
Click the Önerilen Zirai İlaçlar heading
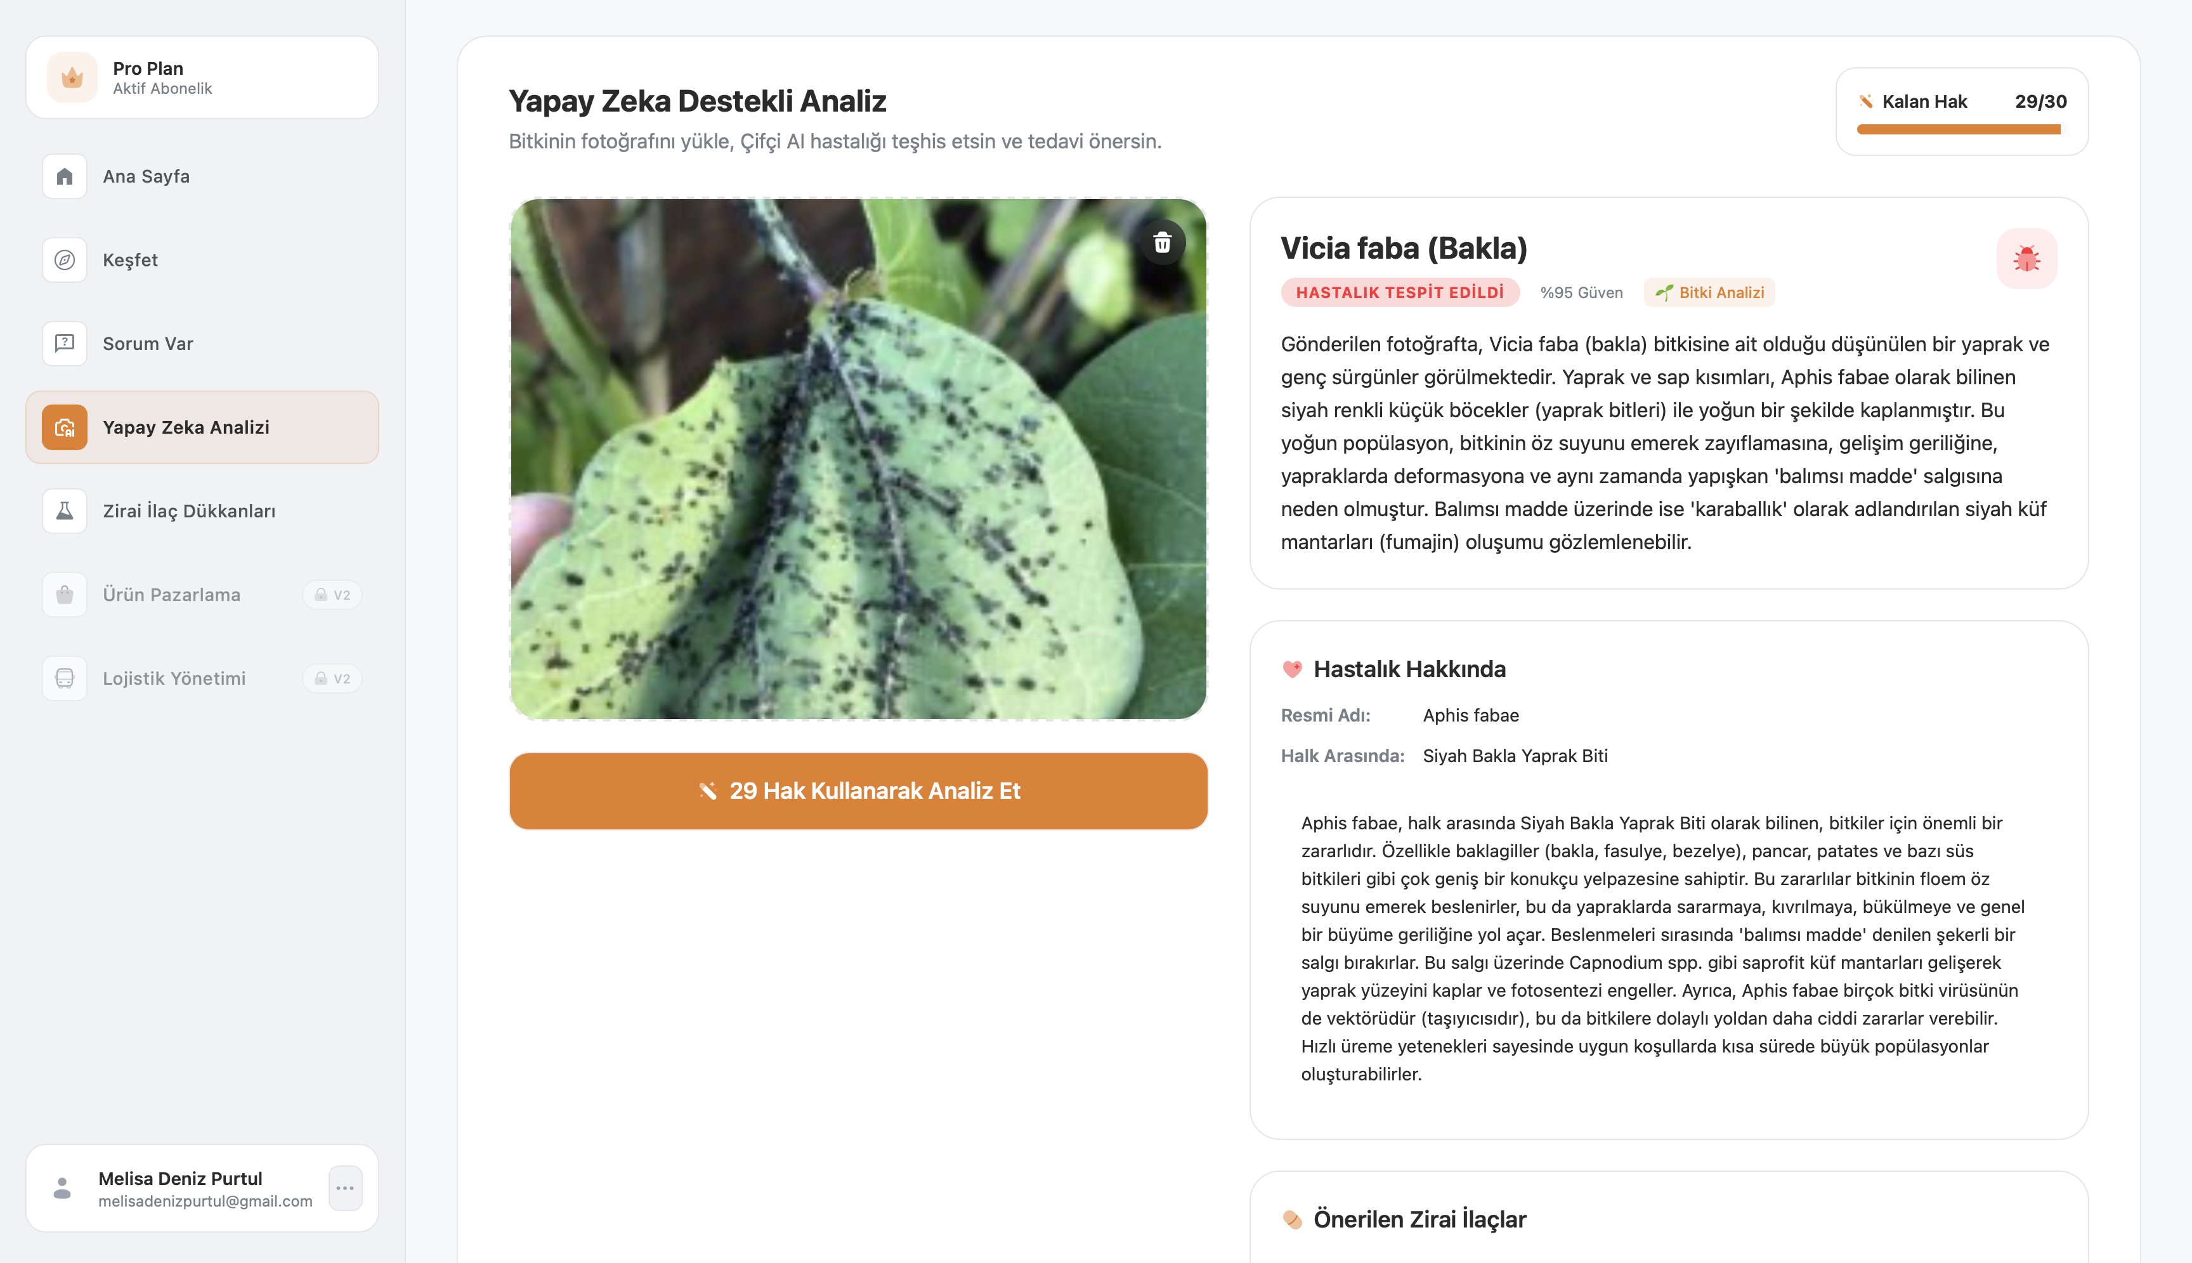point(1419,1220)
